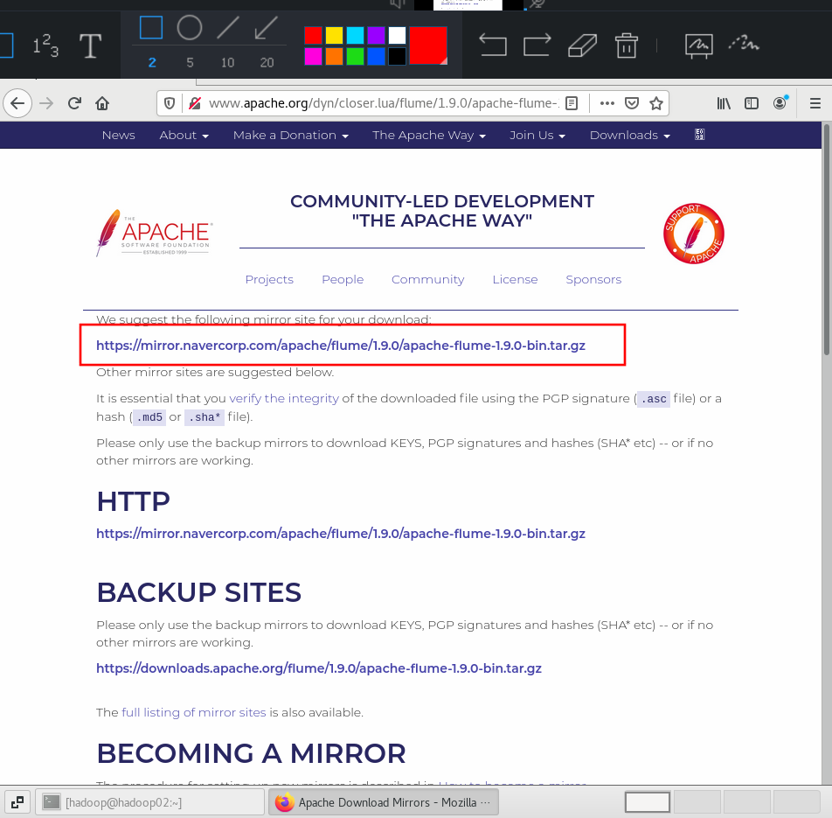Click the nav bar icon after Downloads
This screenshot has width=832, height=818.
tap(700, 135)
